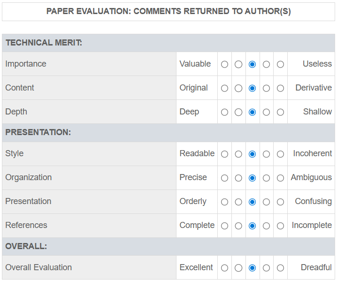Screen dimensions: 337x281
Task: Rate Presentation as most Confusing
Action: tap(280, 202)
